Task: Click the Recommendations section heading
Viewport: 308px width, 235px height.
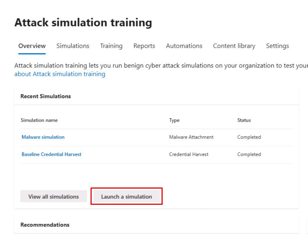Action: coord(45,225)
